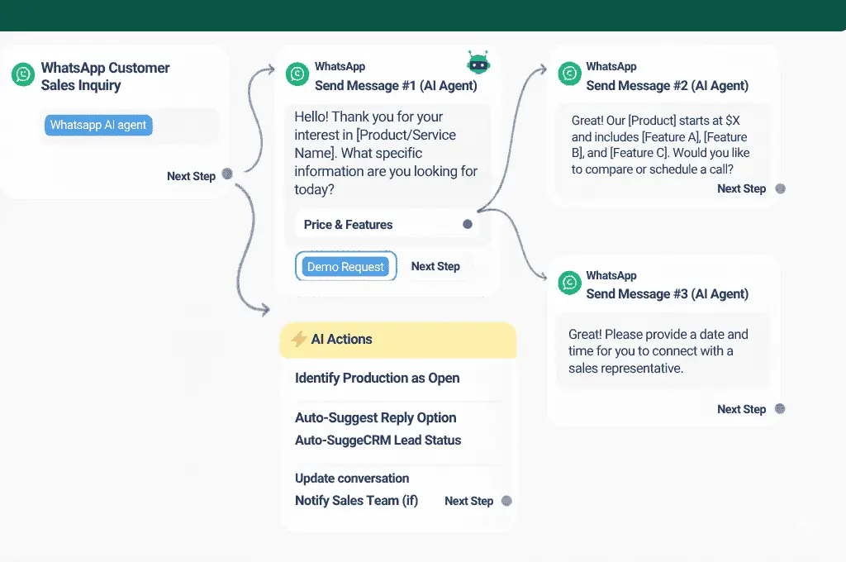
Task: Click Next Step label on Send Message #3
Action: [741, 409]
